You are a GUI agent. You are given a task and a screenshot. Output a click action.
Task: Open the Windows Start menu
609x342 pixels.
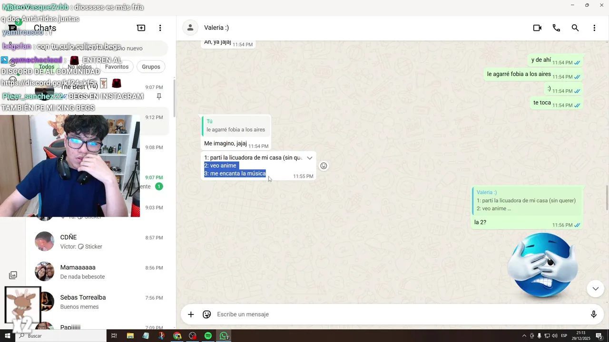point(7,336)
